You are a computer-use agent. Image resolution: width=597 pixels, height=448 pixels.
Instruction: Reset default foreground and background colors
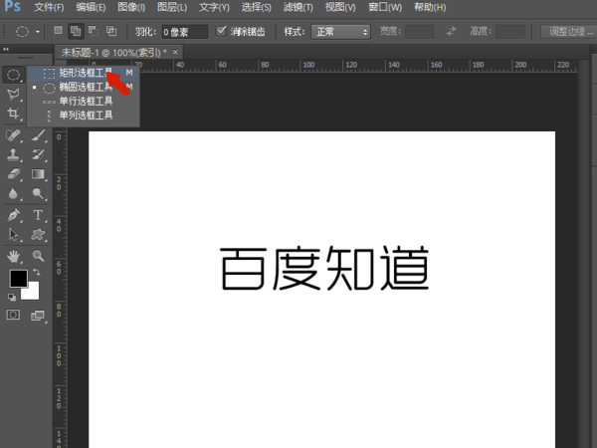coord(12,297)
